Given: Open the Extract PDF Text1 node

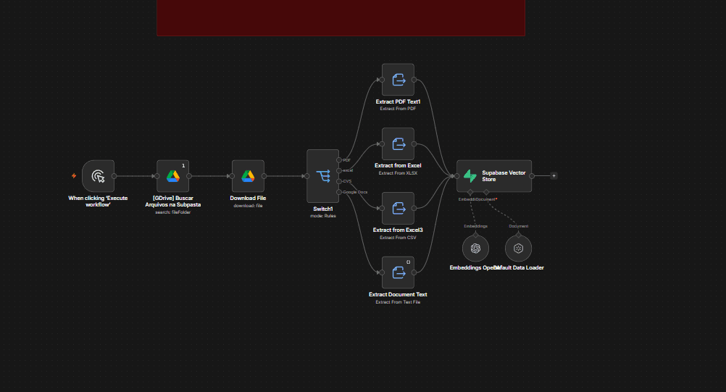Looking at the screenshot, I should [x=398, y=80].
